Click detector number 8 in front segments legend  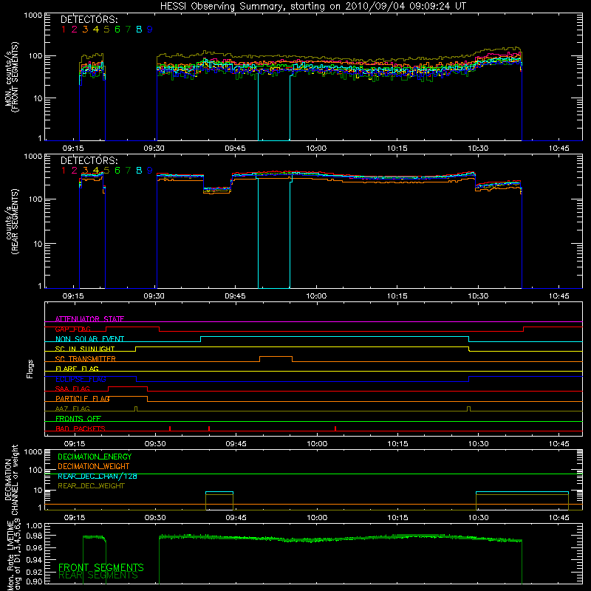(139, 30)
